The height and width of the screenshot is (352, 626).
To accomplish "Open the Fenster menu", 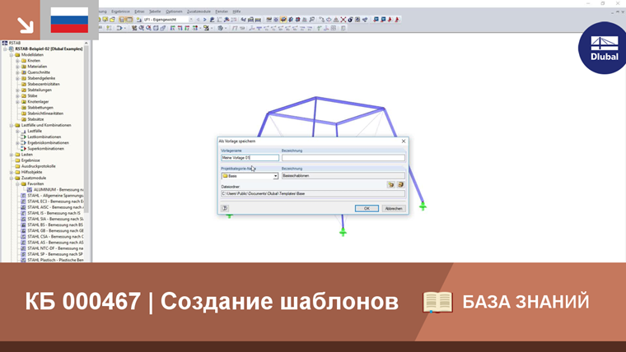I will 222,12.
